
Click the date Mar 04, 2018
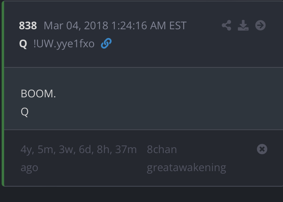click(x=76, y=26)
